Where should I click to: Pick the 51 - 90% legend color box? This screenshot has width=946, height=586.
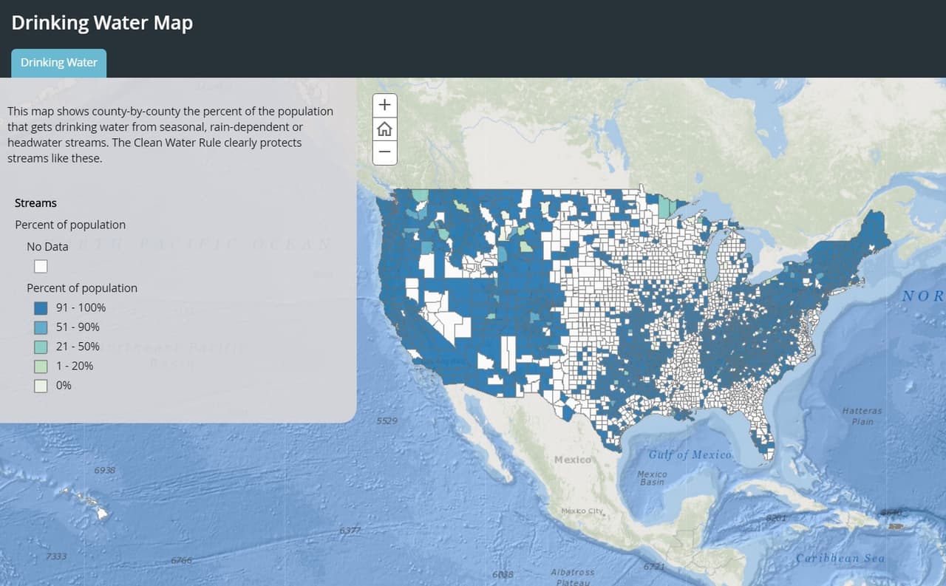click(41, 327)
